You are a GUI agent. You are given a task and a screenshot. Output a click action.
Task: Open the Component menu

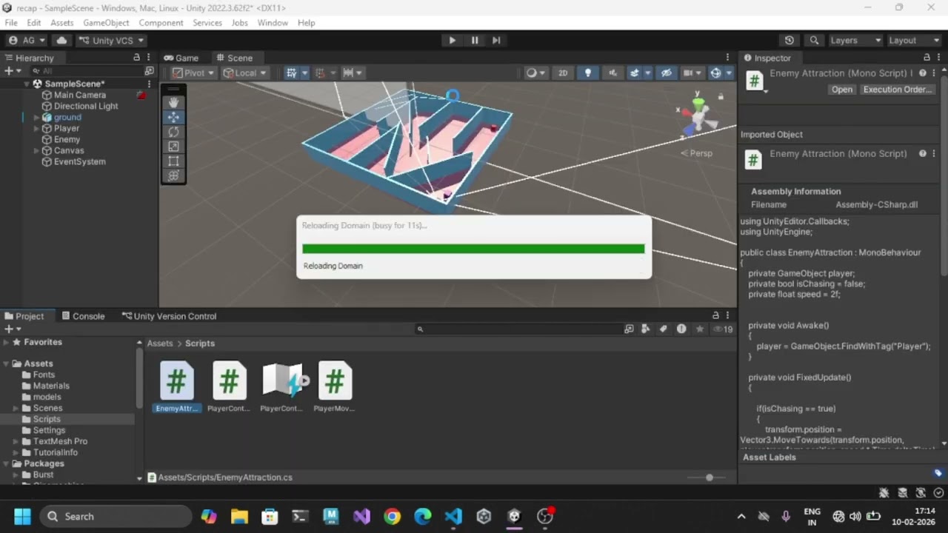pyautogui.click(x=161, y=23)
